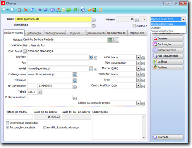Open the Tabela Tab. 1 dropdown
This screenshot has height=148, width=192.
click(40, 92)
